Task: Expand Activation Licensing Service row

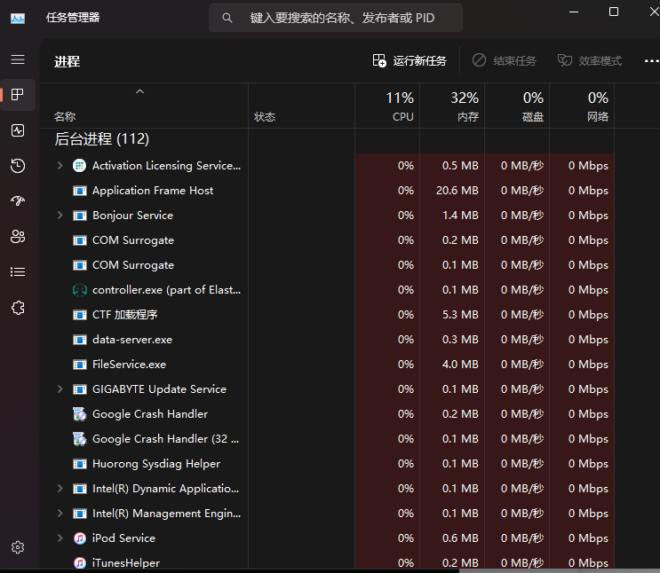Action: point(60,166)
